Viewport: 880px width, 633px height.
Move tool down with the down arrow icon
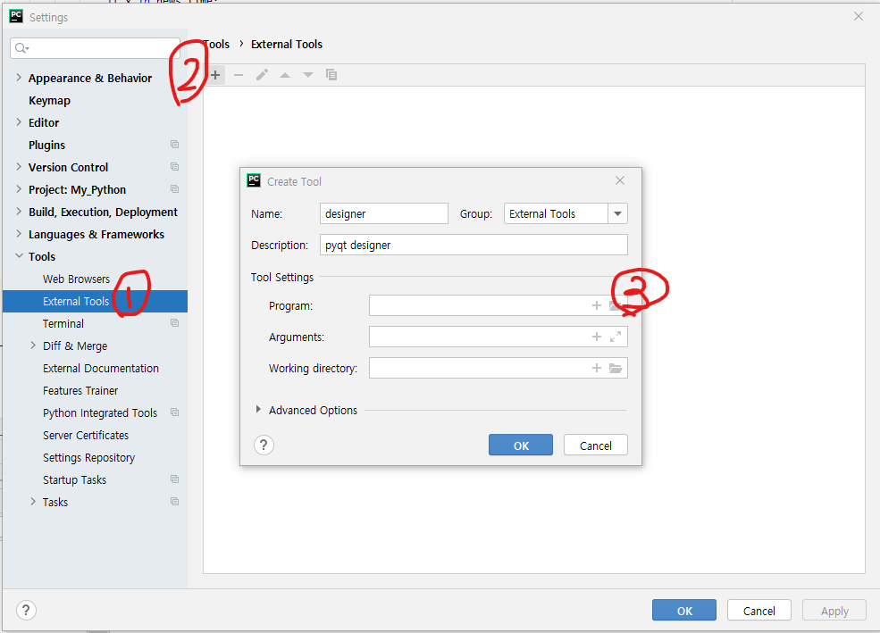click(x=308, y=75)
